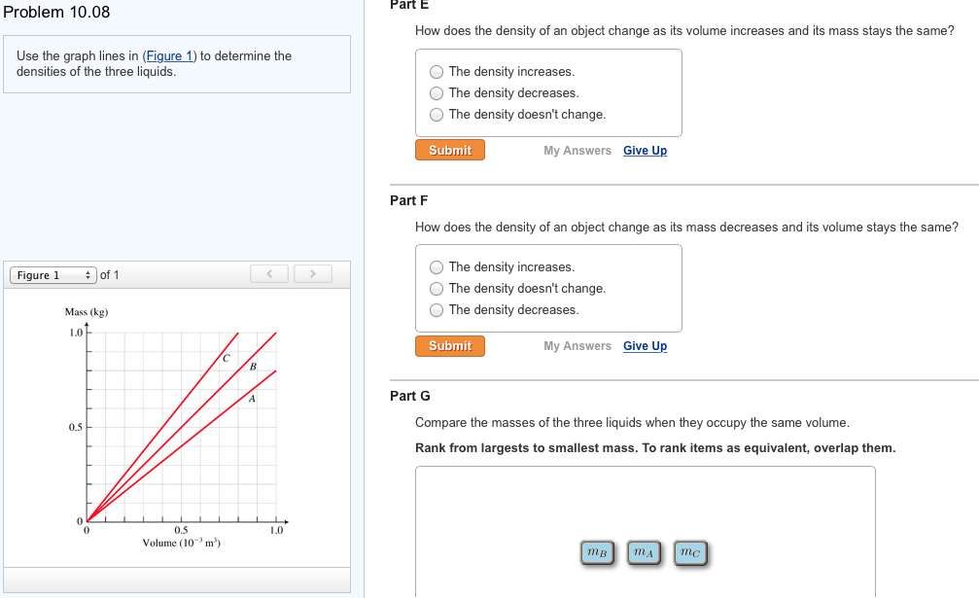979x598 pixels.
Task: Submit the Part E answer
Action: [449, 150]
